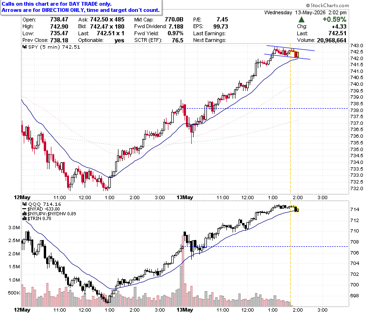Click the QQQ candlestick icon in lower legend
This screenshot has width=371, height=314.
pyautogui.click(x=24, y=204)
